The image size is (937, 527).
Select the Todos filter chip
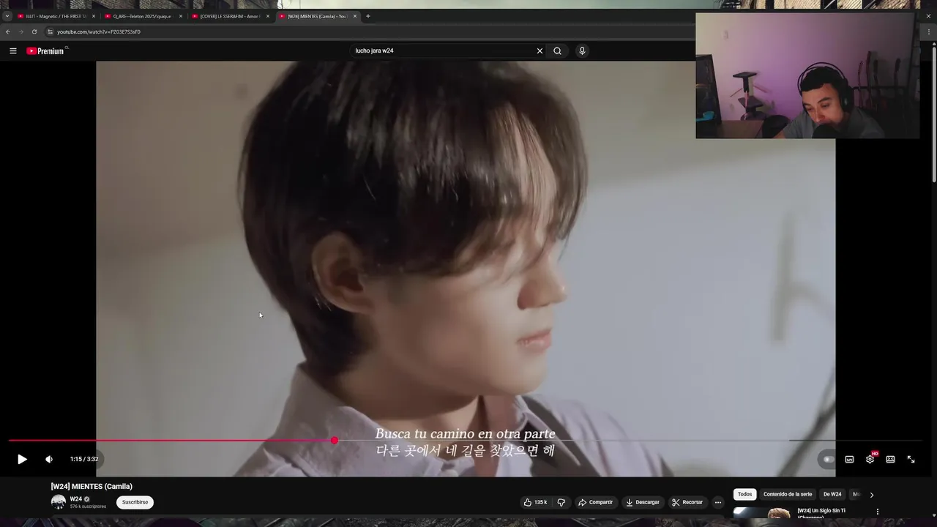coord(744,494)
